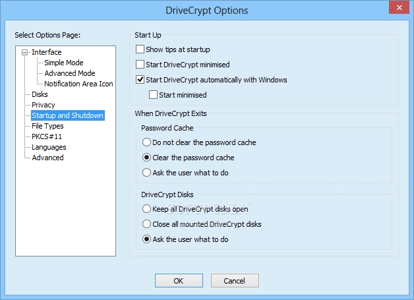
Task: Open PKCS#11 options page
Action: click(47, 136)
